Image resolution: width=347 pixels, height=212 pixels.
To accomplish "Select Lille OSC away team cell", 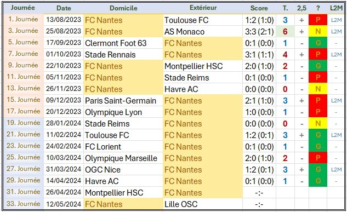I will 203,204.
